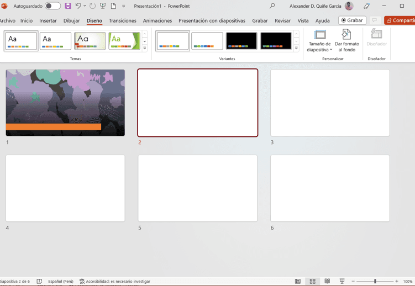Switch to Normal view in status bar

point(298,281)
